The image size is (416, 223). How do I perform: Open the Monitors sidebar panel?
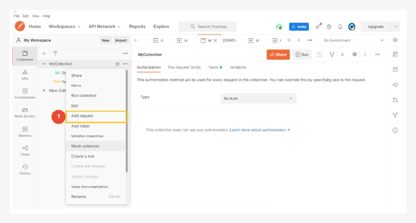pos(25,132)
